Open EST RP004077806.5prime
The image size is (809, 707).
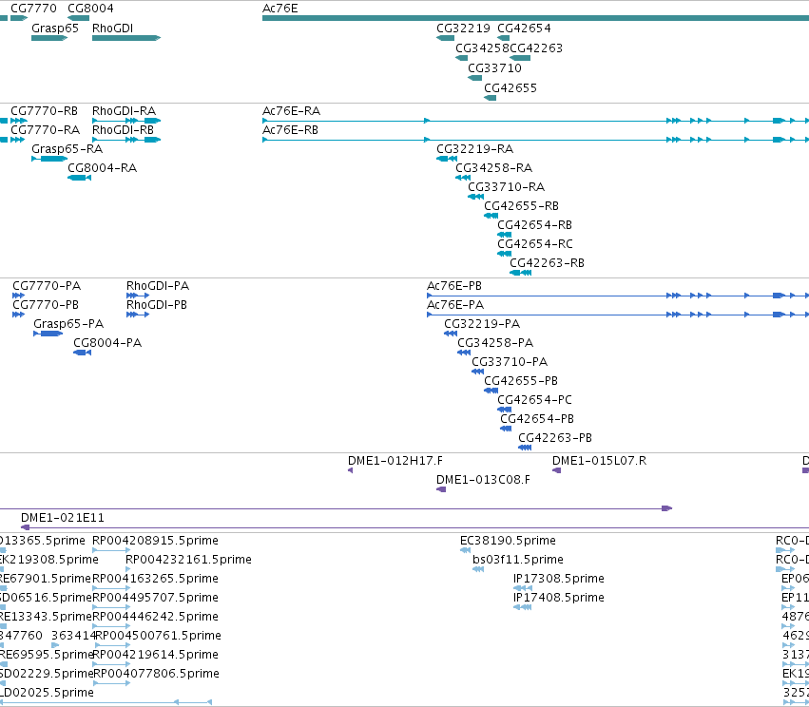(x=156, y=674)
